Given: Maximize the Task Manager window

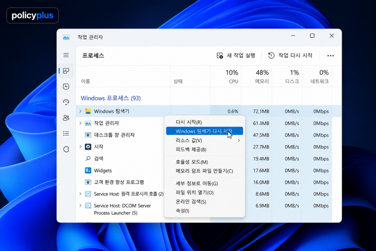Looking at the screenshot, I should 312,36.
